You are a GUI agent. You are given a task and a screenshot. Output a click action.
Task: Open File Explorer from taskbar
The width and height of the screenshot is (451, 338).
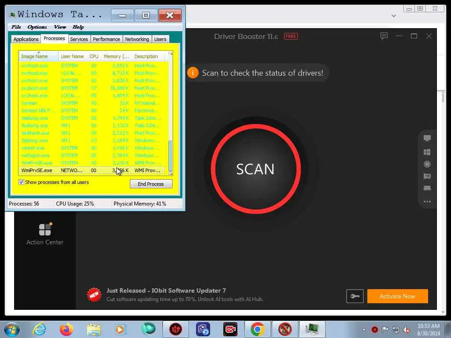click(x=94, y=330)
